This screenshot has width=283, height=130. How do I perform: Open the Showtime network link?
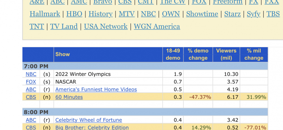tap(202, 14)
